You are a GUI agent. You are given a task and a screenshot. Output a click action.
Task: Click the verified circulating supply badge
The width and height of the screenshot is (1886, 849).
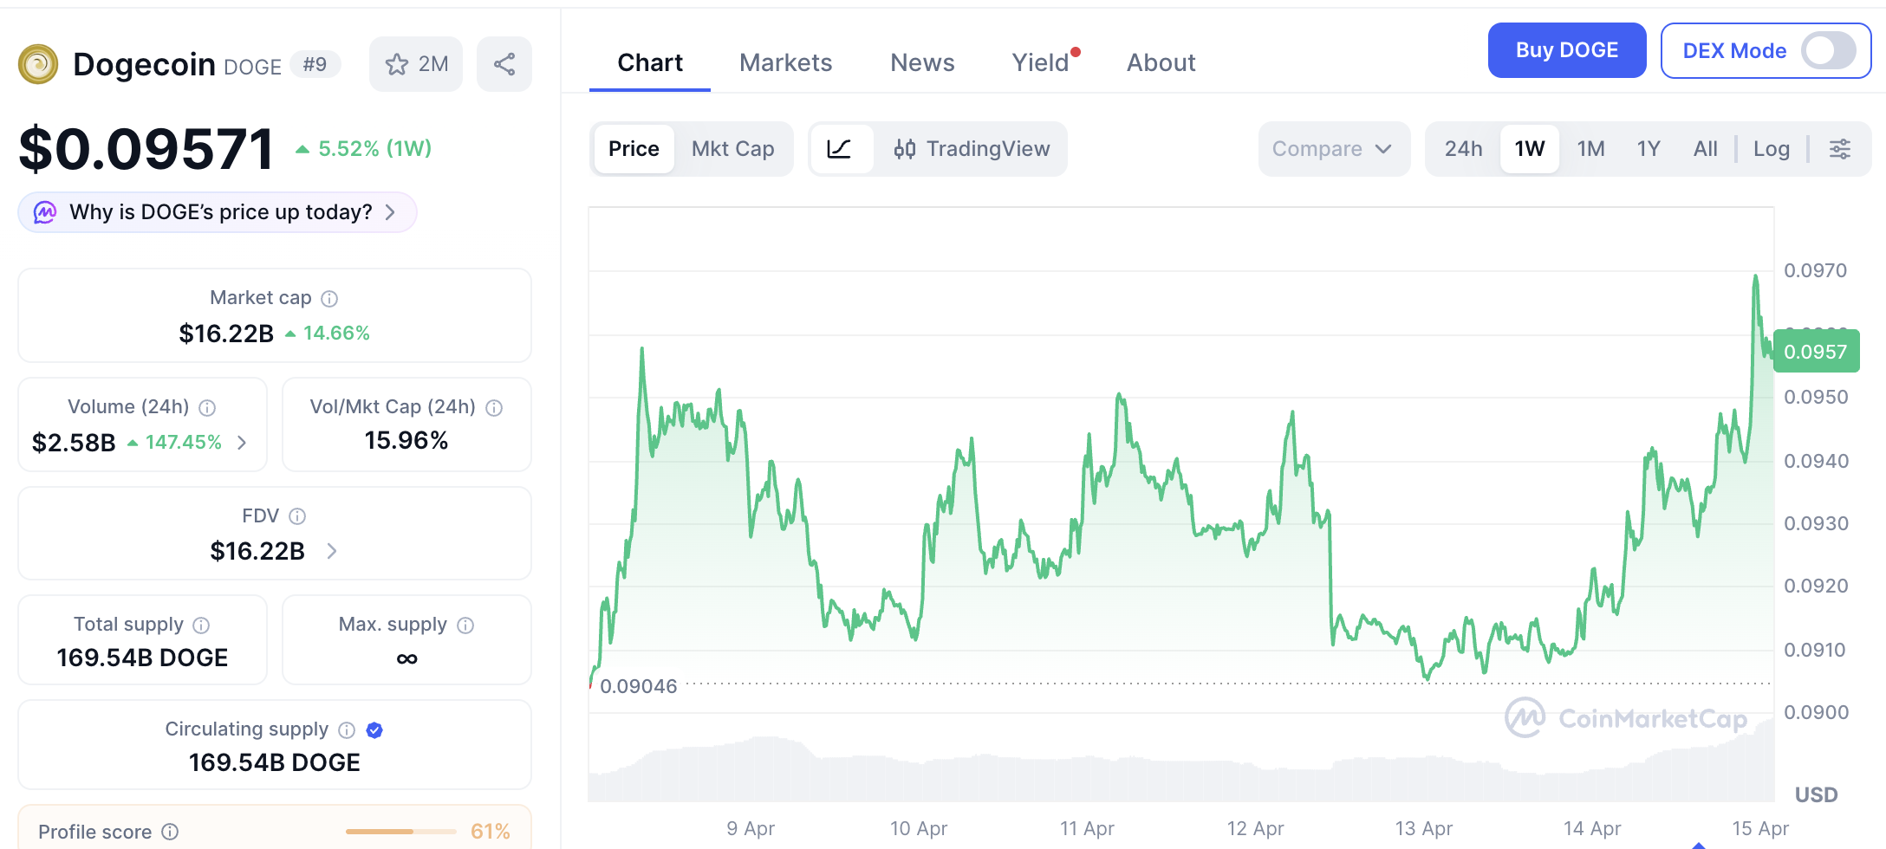click(x=374, y=730)
